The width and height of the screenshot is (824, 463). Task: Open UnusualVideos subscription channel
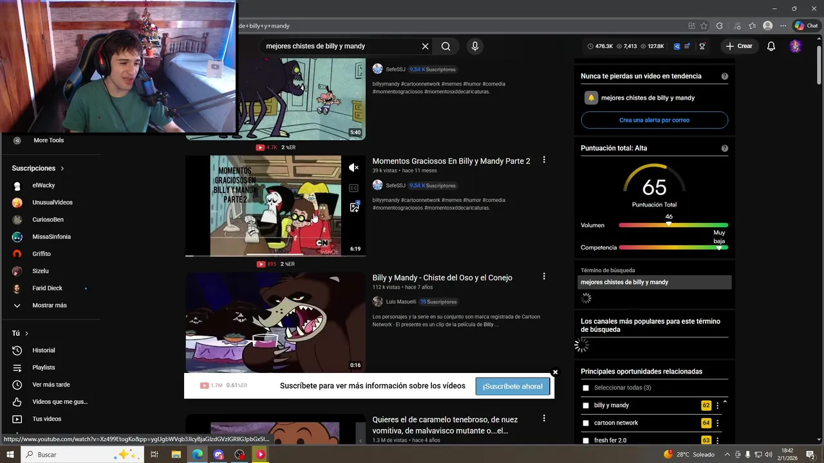click(51, 203)
